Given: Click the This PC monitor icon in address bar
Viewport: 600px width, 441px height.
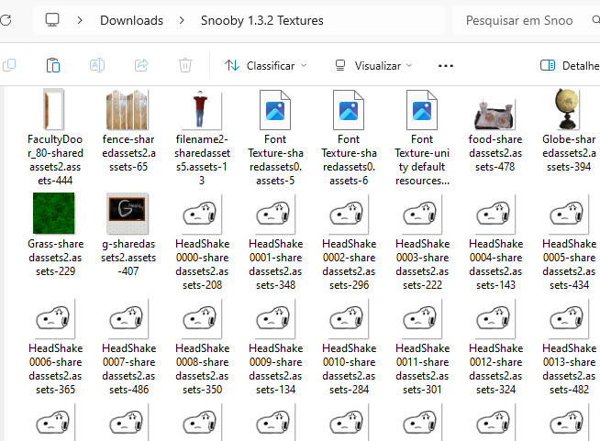Looking at the screenshot, I should coord(52,20).
